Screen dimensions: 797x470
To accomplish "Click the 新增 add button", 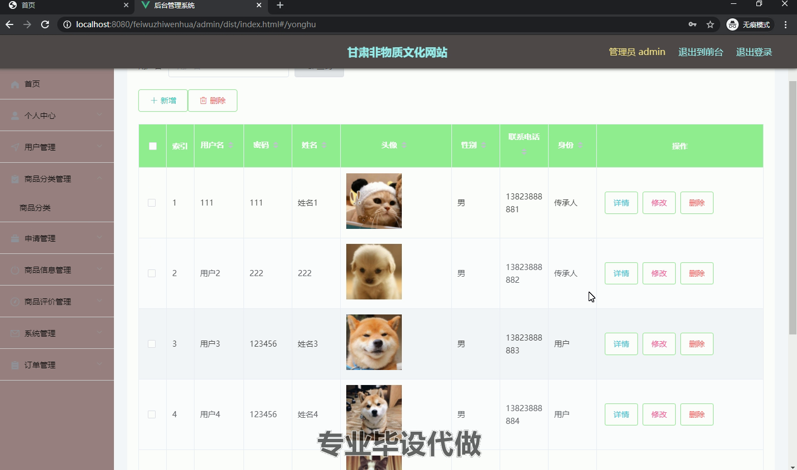I will click(x=163, y=101).
